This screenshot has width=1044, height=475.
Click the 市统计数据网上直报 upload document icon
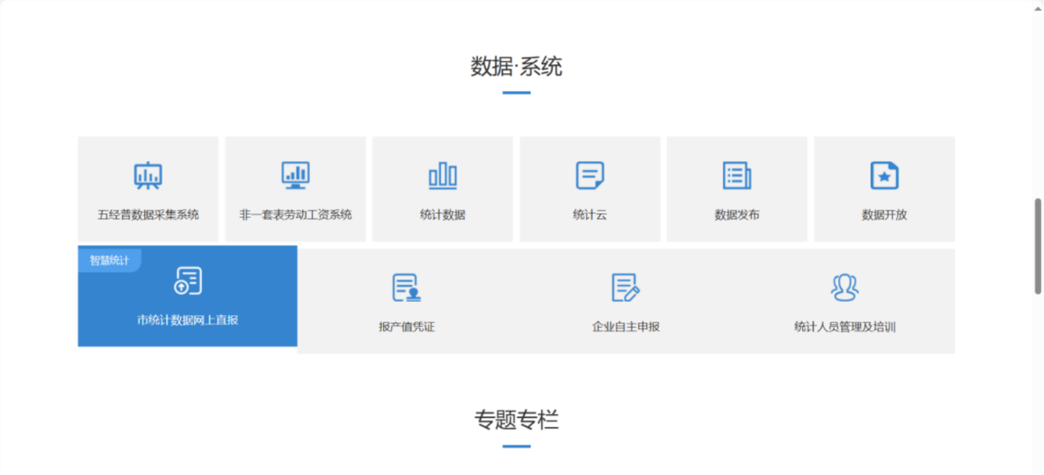[x=188, y=281]
